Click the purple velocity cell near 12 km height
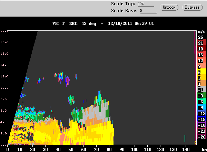 coord(67,80)
